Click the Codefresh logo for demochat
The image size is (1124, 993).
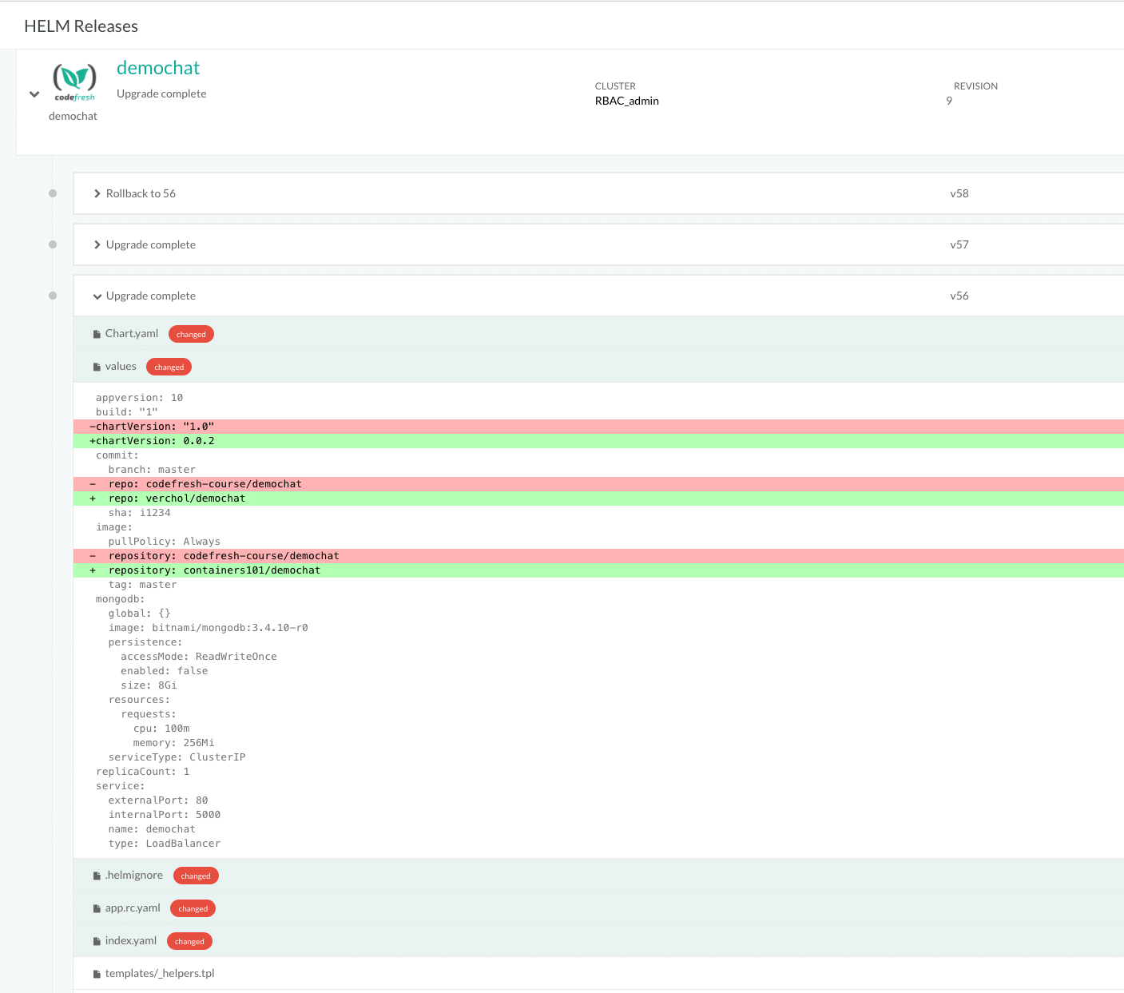pos(74,82)
